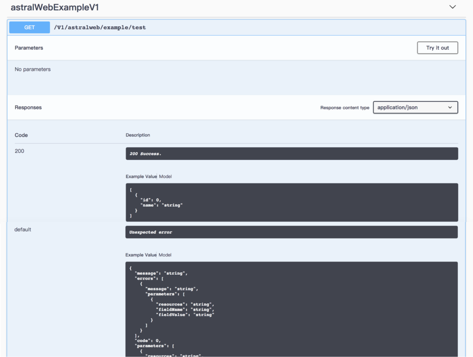Select the astralWebExampleV1 section title

55,7
